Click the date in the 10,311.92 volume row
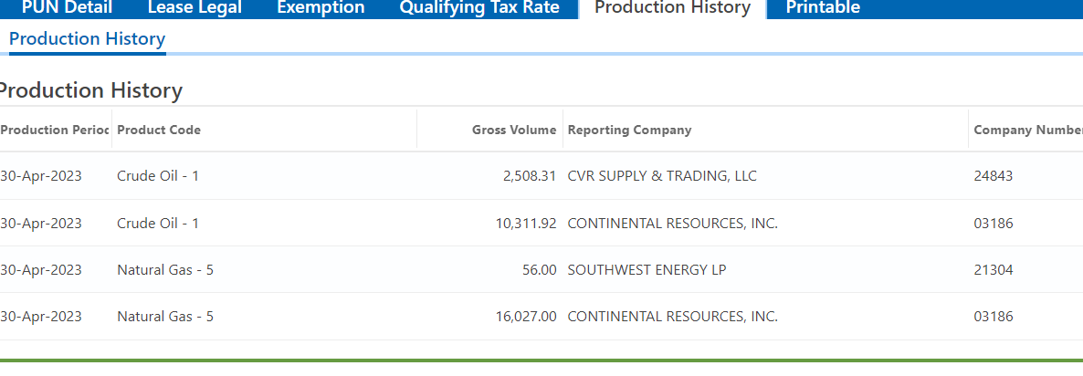The image size is (1083, 376). click(41, 224)
